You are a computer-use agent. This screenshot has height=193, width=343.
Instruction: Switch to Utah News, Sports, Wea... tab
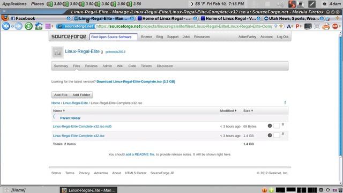[x=294, y=18]
